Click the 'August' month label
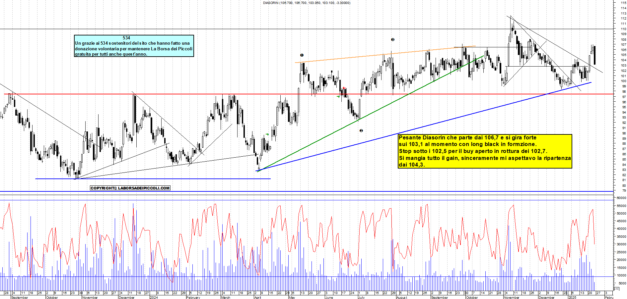This screenshot has height=299, width=627. [402, 297]
